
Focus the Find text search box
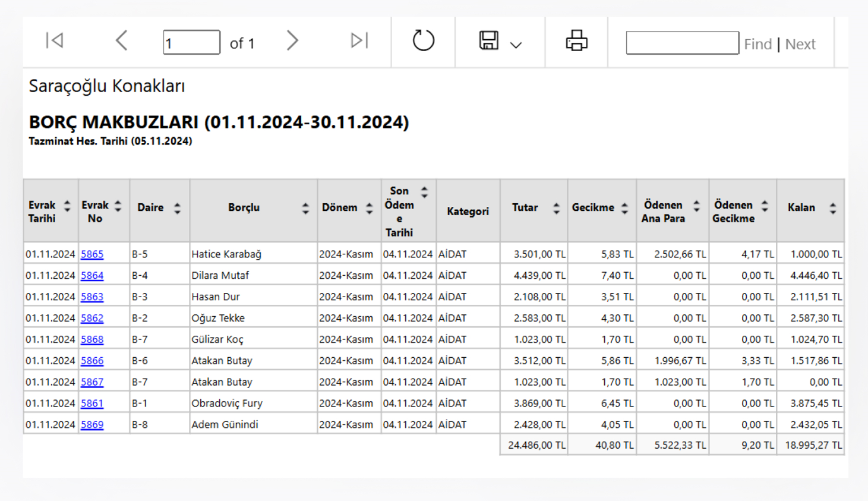[x=682, y=43]
